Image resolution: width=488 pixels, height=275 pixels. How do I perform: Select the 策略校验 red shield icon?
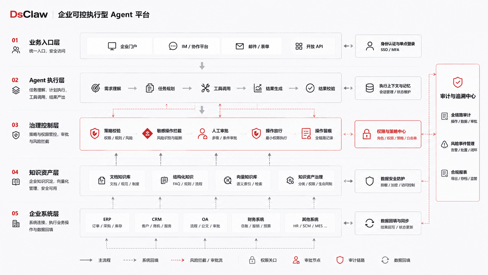tap(95, 134)
